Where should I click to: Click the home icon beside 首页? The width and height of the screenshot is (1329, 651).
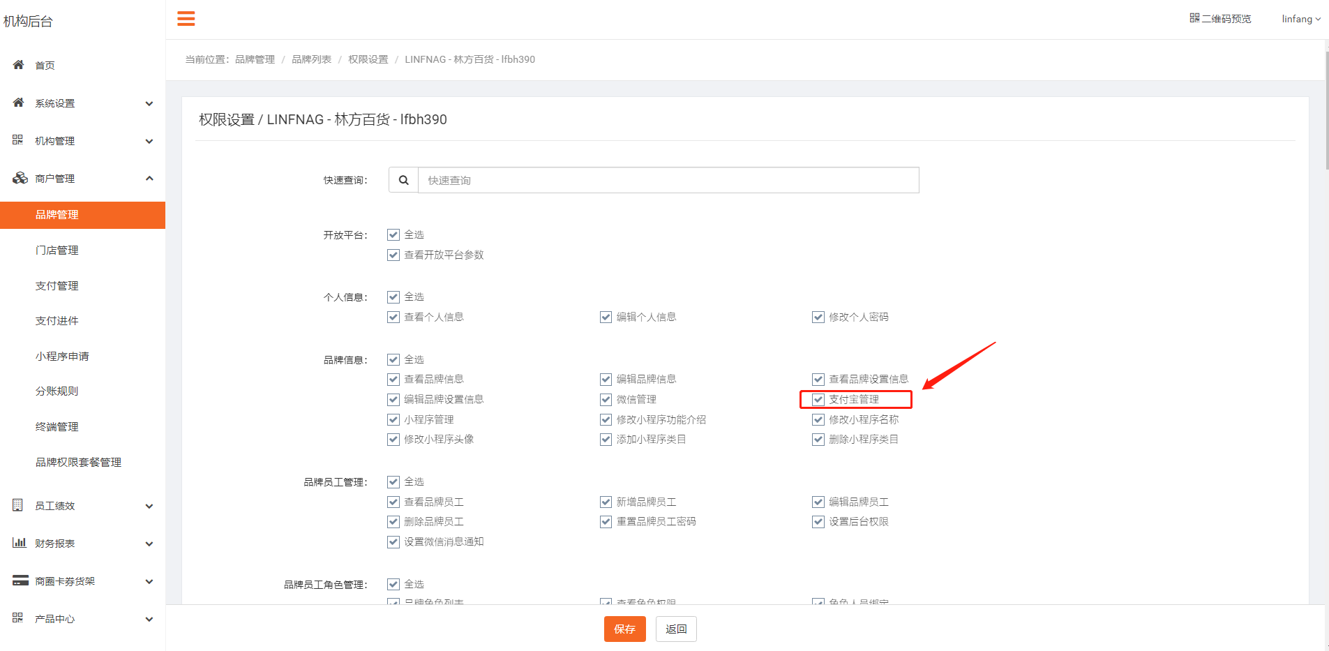click(19, 65)
